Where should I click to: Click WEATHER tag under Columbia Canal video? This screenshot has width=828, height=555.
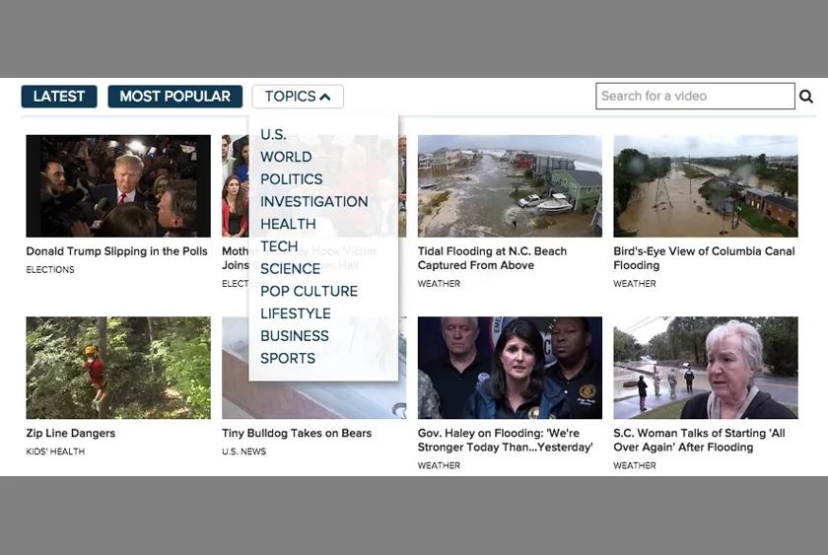coord(635,284)
